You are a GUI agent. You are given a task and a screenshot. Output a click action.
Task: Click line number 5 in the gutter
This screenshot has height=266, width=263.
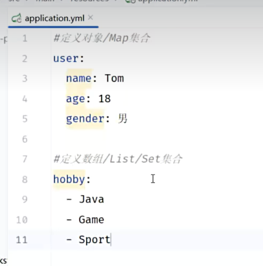tap(25, 119)
